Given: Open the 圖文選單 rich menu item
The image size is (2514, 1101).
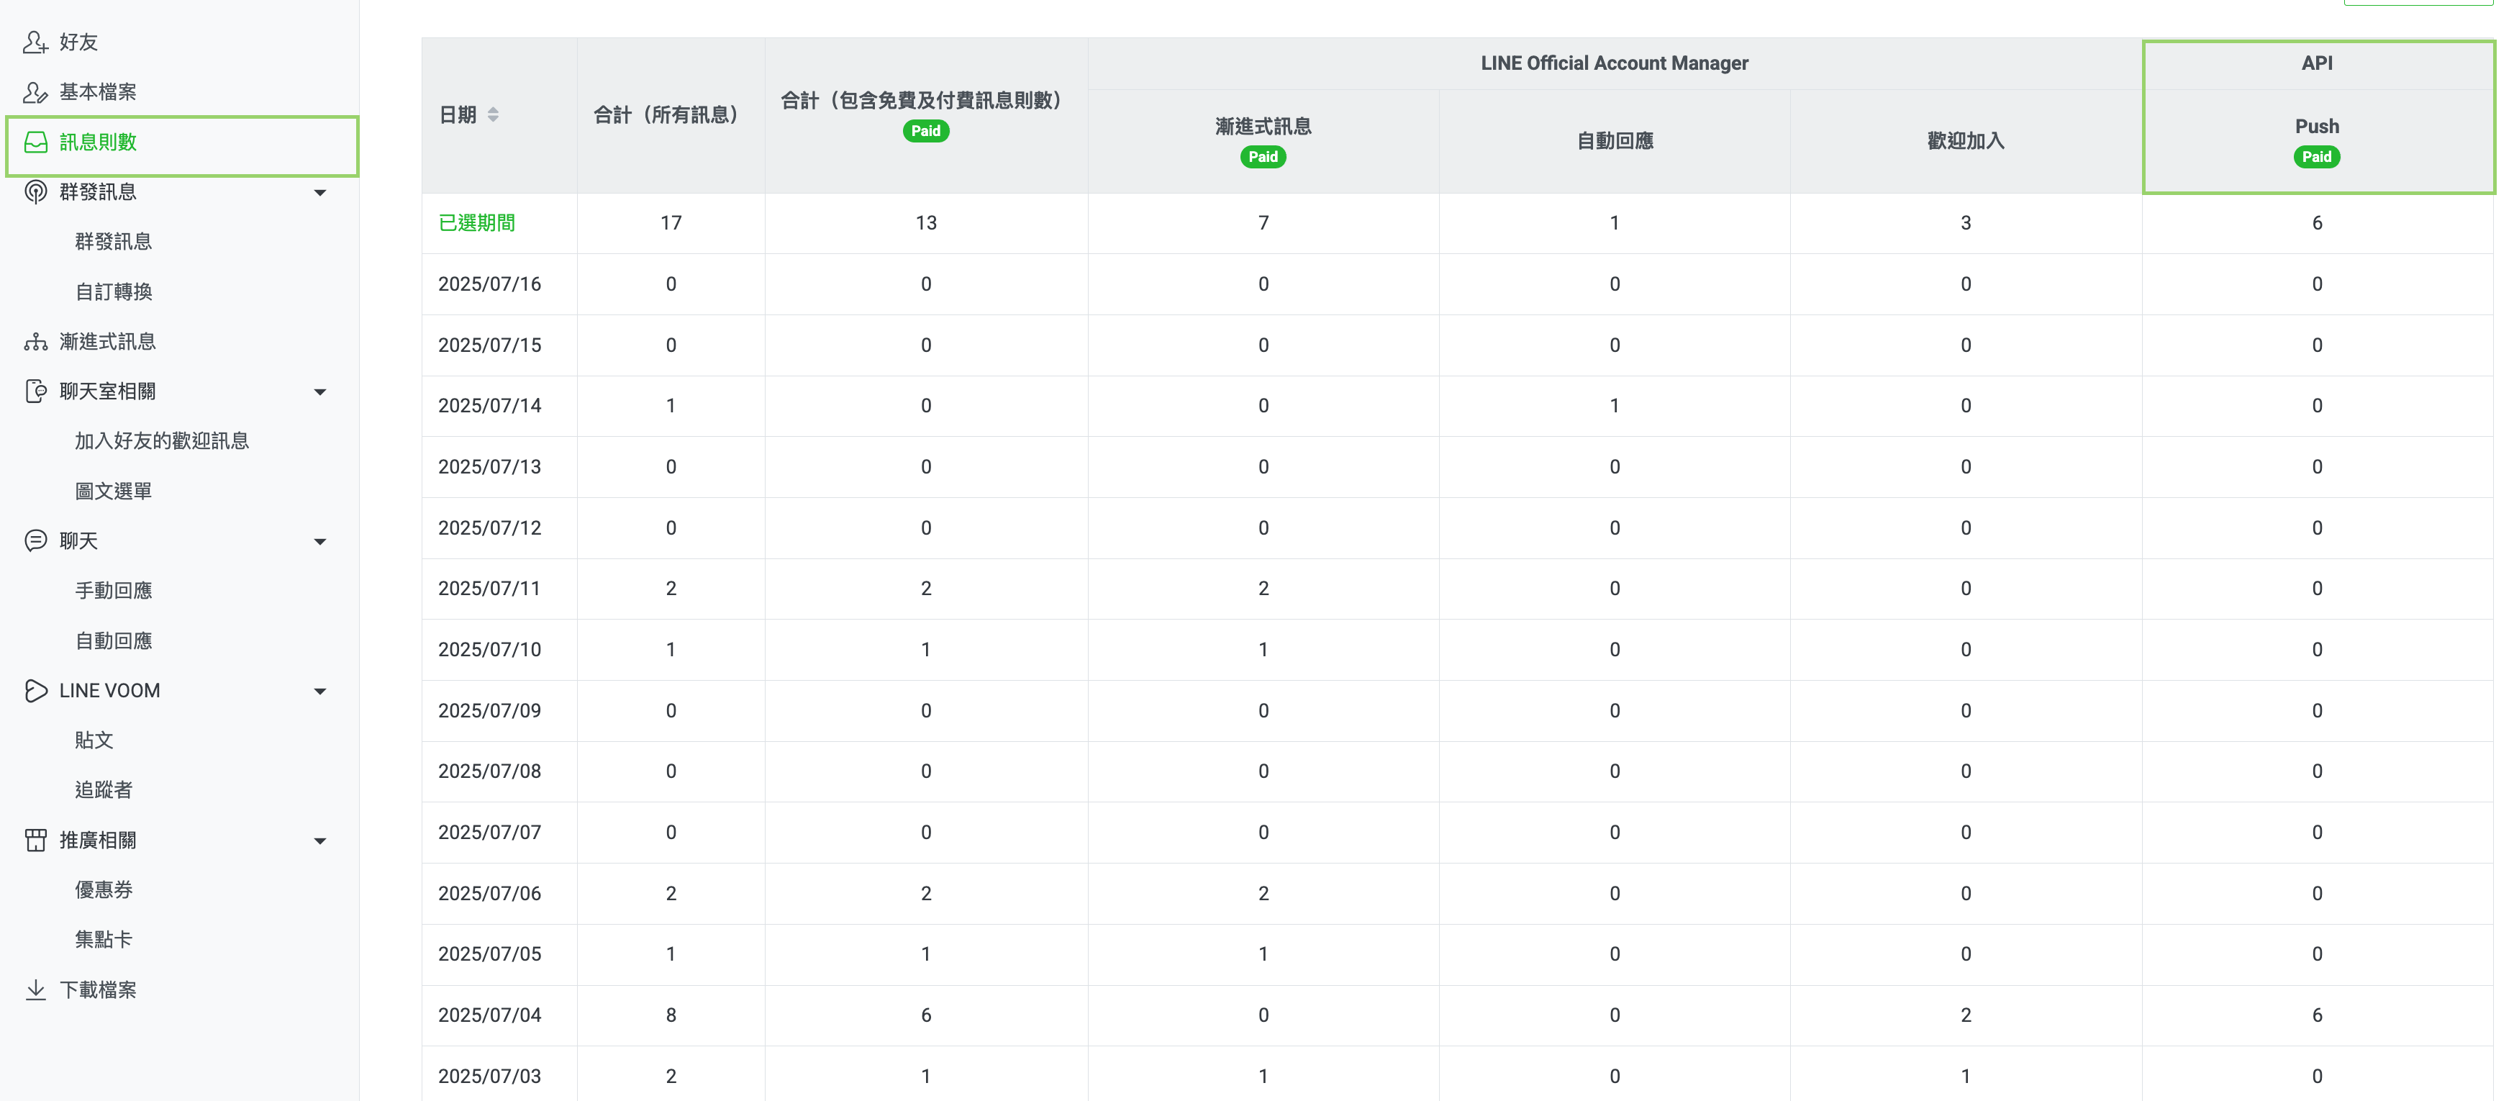Looking at the screenshot, I should 113,491.
